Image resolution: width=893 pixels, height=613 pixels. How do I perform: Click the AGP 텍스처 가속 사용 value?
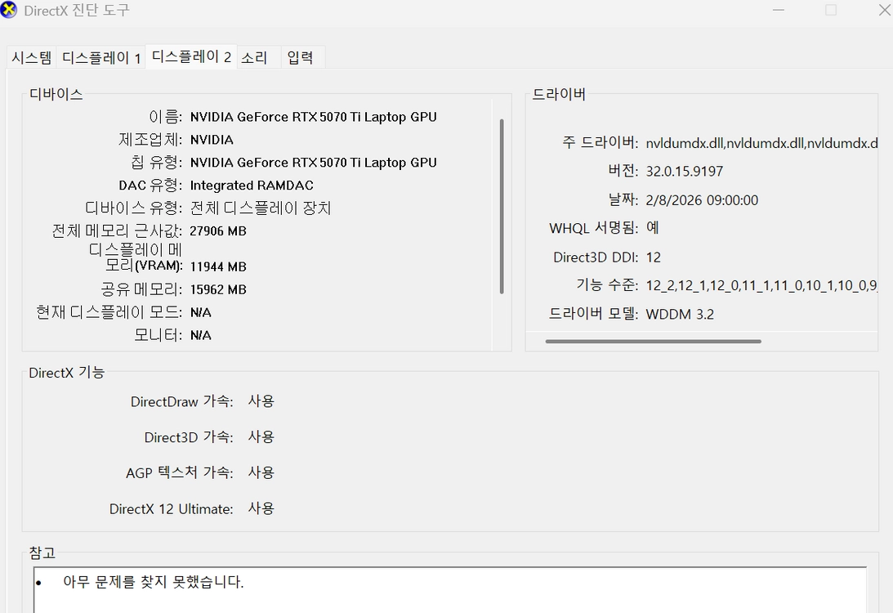[261, 472]
